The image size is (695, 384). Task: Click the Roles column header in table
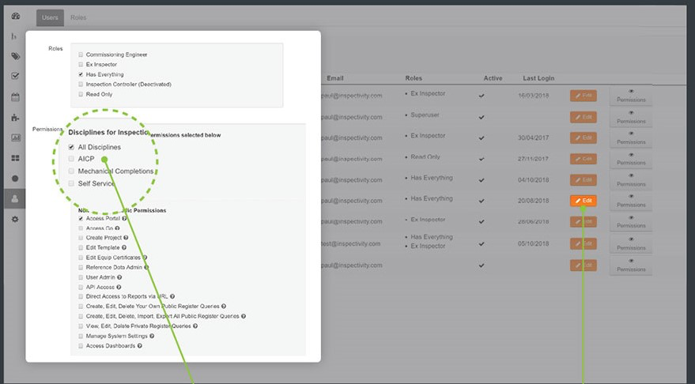point(414,78)
